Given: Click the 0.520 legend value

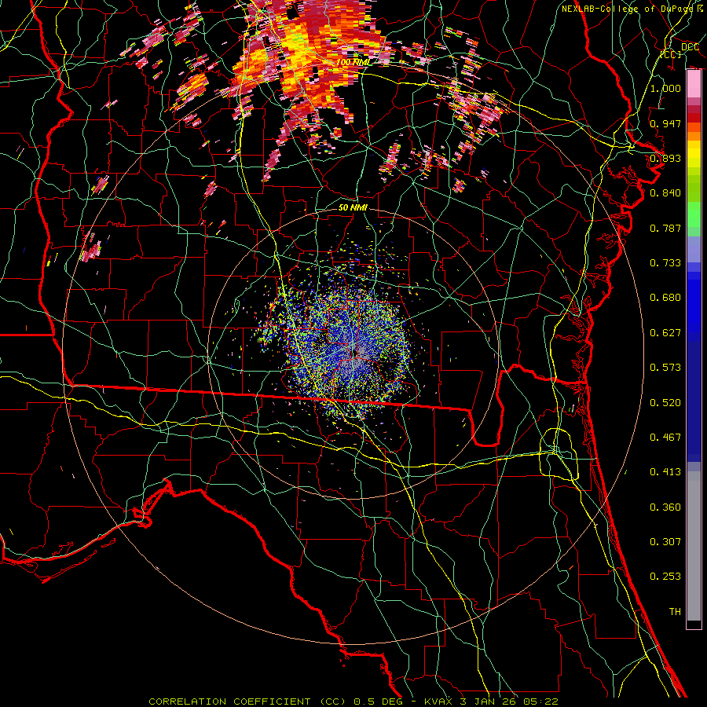Looking at the screenshot, I should (x=665, y=403).
